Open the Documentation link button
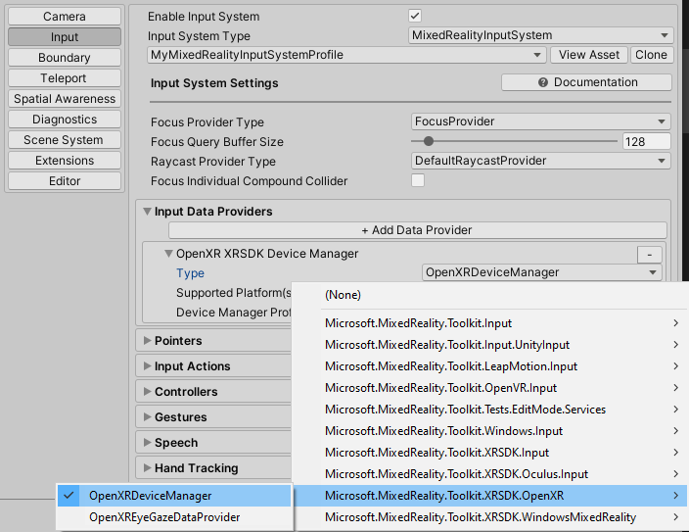 (586, 82)
